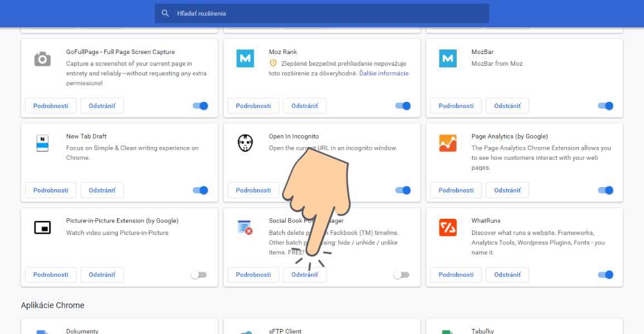
Task: Click the Watch video using Picture-in-Picture text
Action: point(117,233)
